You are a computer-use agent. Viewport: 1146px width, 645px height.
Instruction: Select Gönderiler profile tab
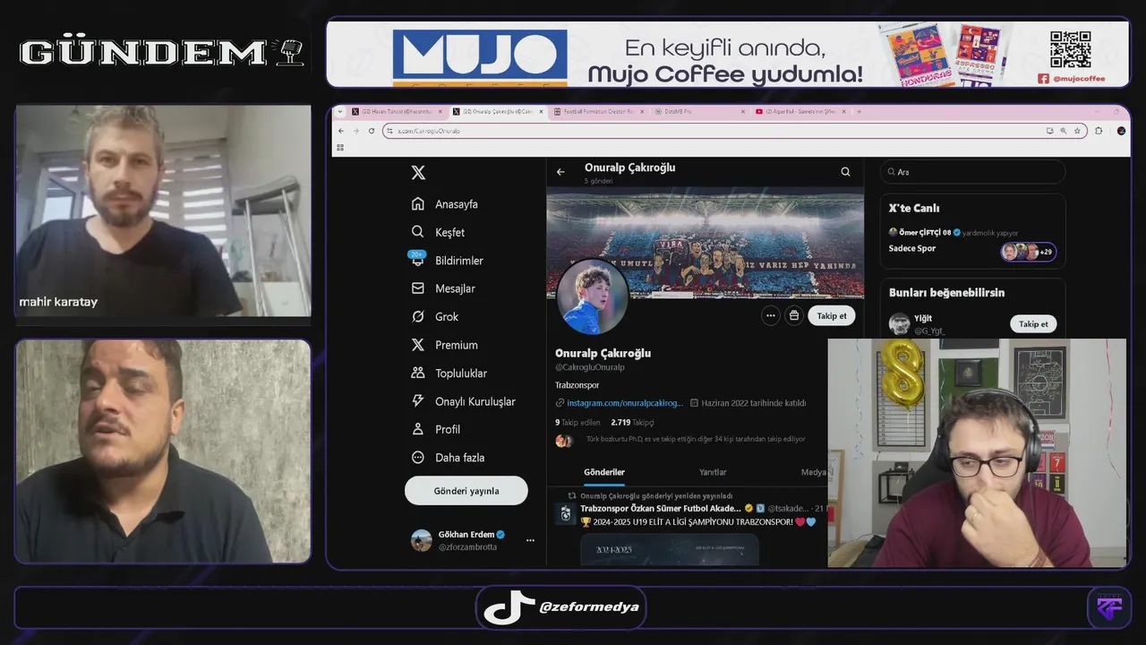604,472
